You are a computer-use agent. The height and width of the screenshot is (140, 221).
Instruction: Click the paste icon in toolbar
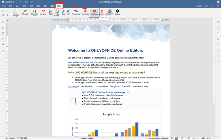[3, 15]
